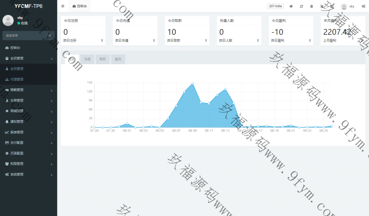Click the search magnifier icon in sidebar
The image size is (369, 216).
coord(50,36)
